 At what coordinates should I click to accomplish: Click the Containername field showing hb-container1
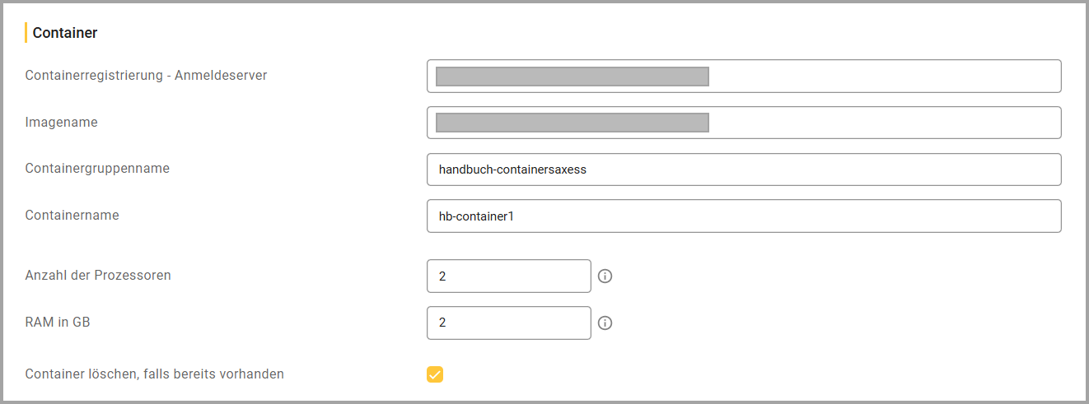pos(743,216)
